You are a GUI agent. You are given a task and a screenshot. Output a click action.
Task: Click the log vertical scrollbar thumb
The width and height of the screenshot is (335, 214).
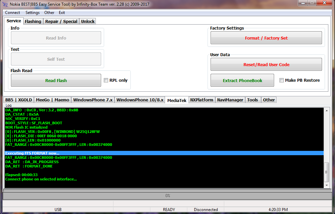(x=327, y=172)
